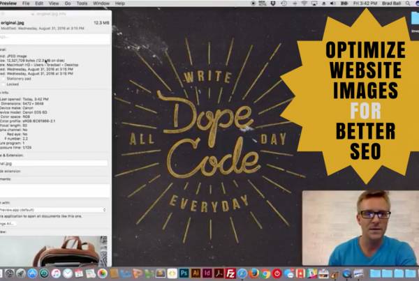Viewport: 419px width, 281px height.
Task: Launch Adobe Photoshop from the dock
Action: pyautogui.click(x=184, y=273)
